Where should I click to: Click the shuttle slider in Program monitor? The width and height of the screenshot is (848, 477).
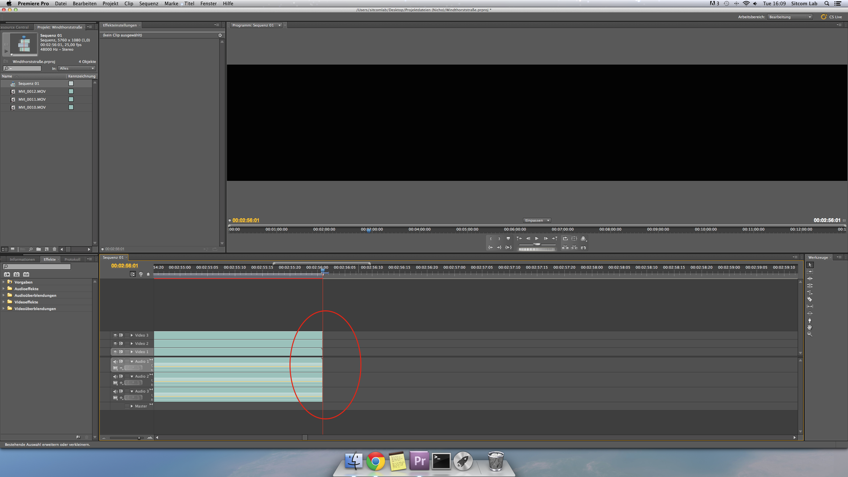pos(537,244)
